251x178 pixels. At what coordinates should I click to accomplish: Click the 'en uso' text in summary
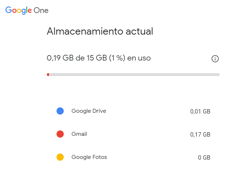139,58
